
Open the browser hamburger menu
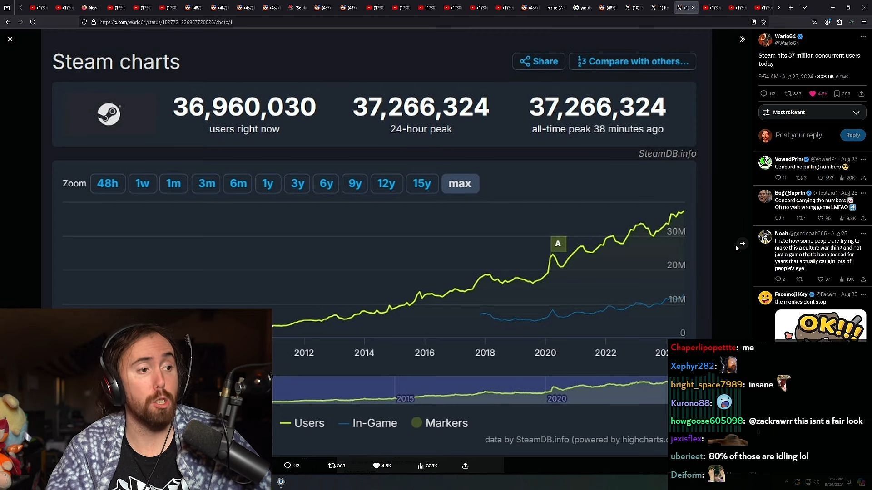864,22
